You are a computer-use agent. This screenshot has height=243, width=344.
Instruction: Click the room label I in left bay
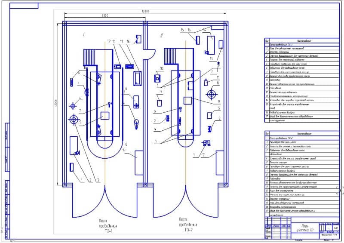coord(84,33)
